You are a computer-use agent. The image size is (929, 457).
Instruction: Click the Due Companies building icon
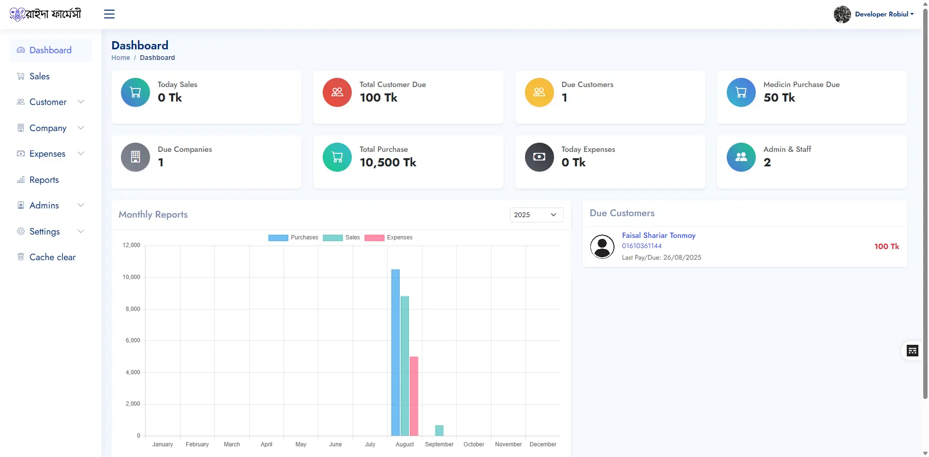(x=135, y=157)
